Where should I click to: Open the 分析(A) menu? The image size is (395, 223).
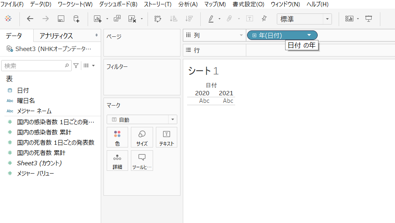[188, 4]
